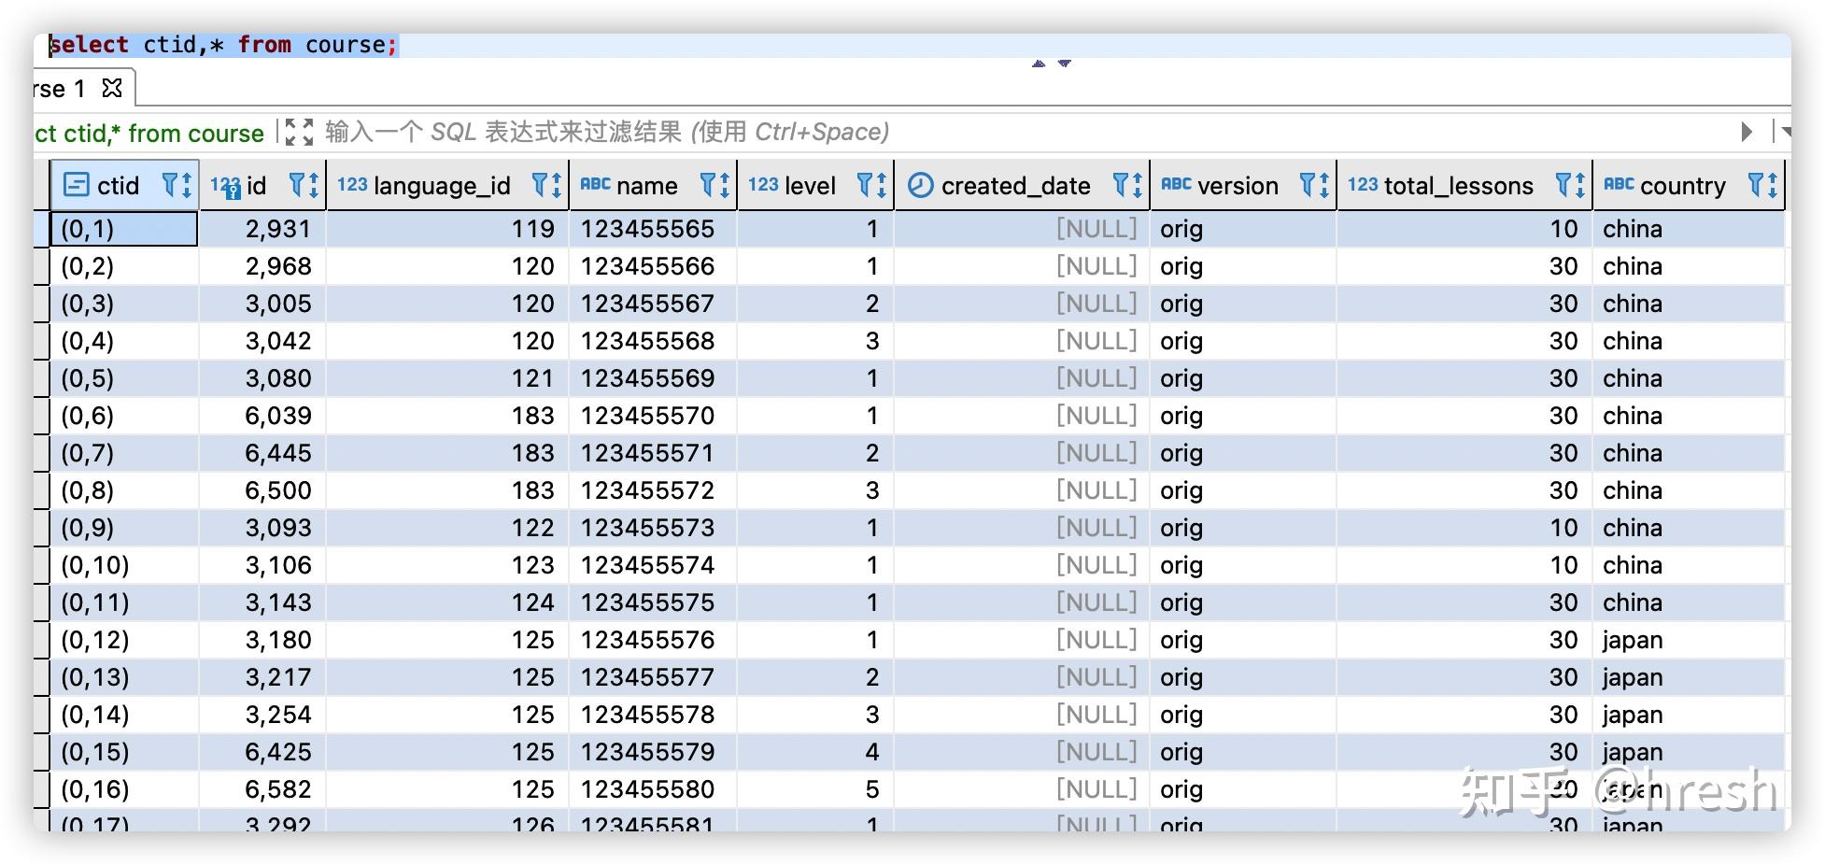This screenshot has height=865, width=1825.
Task: Click the 123 type icon of total_lessons column
Action: (x=1363, y=184)
